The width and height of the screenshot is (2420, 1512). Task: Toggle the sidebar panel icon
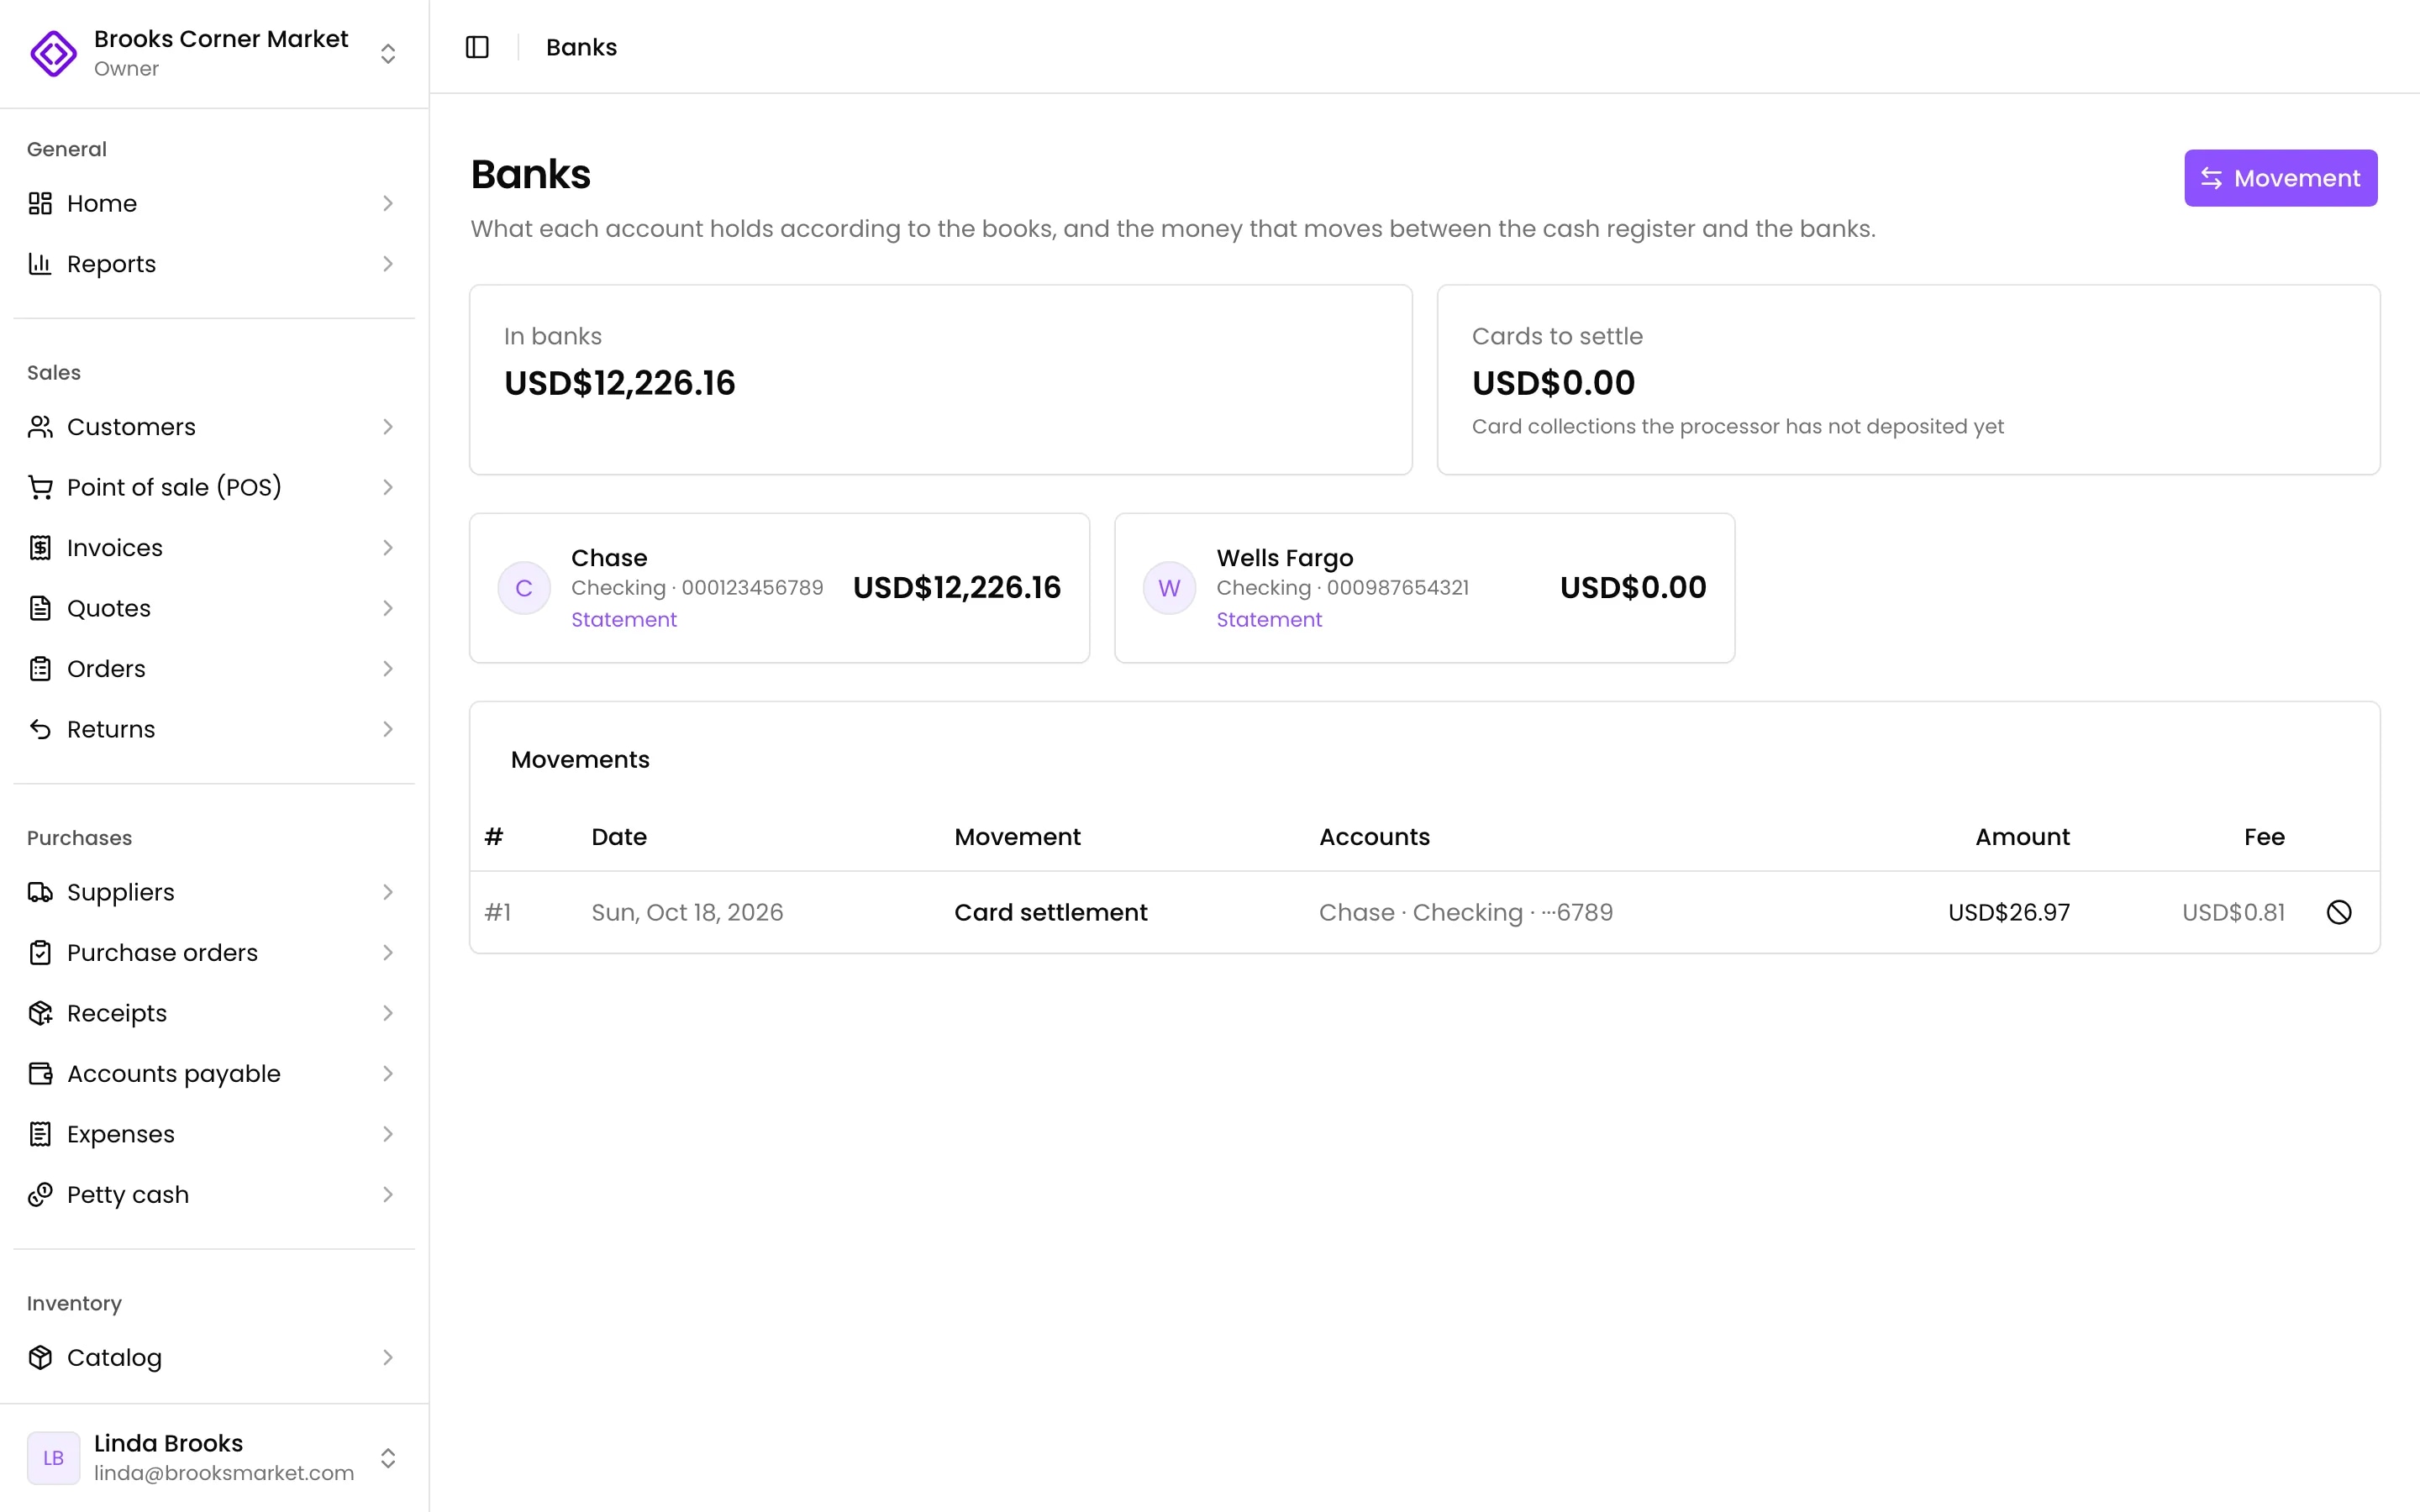click(477, 47)
